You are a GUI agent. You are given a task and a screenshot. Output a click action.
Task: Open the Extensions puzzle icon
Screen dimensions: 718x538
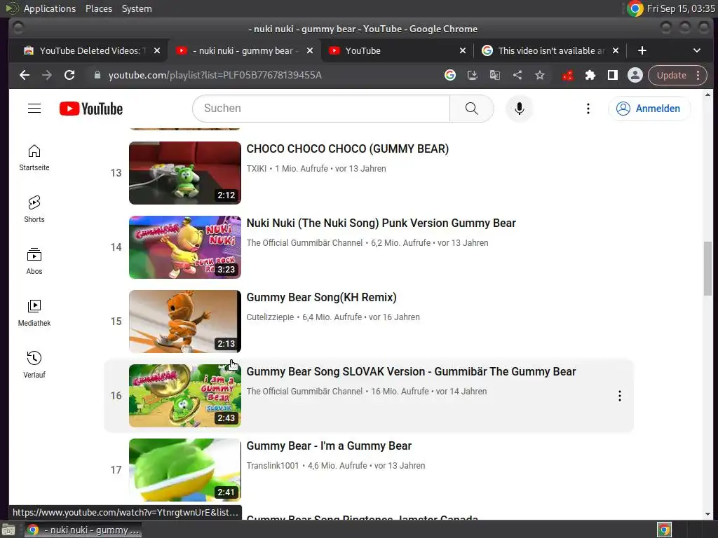click(x=590, y=75)
